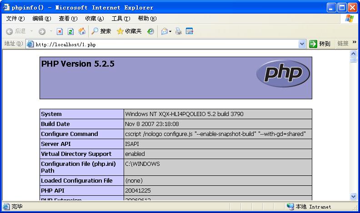The height and width of the screenshot is (213, 360).
Task: Click the 'System' row label
Action: tap(51, 114)
